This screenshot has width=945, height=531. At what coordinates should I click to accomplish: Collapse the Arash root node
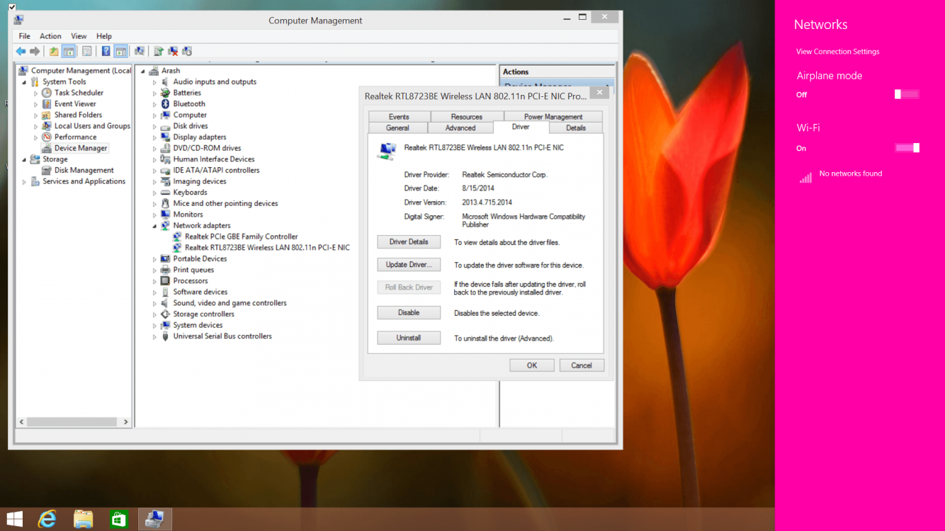pyautogui.click(x=142, y=71)
